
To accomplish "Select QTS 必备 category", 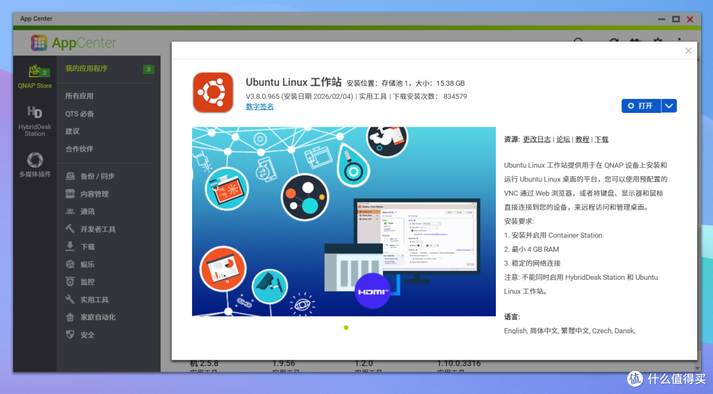I will (x=80, y=114).
